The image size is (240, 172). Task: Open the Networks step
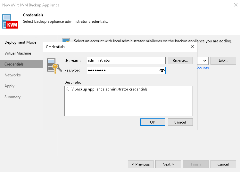(12, 75)
